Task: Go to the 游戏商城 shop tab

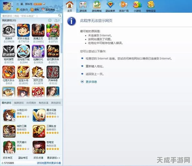Action: point(97,6)
